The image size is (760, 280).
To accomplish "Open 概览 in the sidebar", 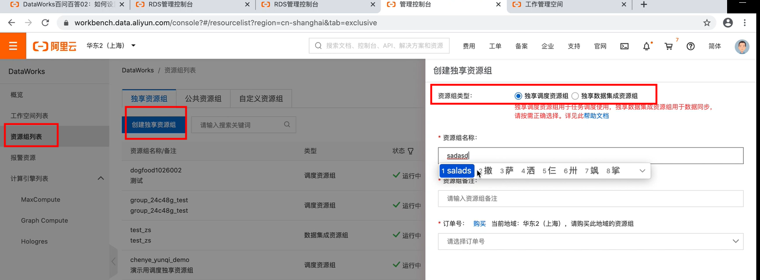I will click(17, 95).
